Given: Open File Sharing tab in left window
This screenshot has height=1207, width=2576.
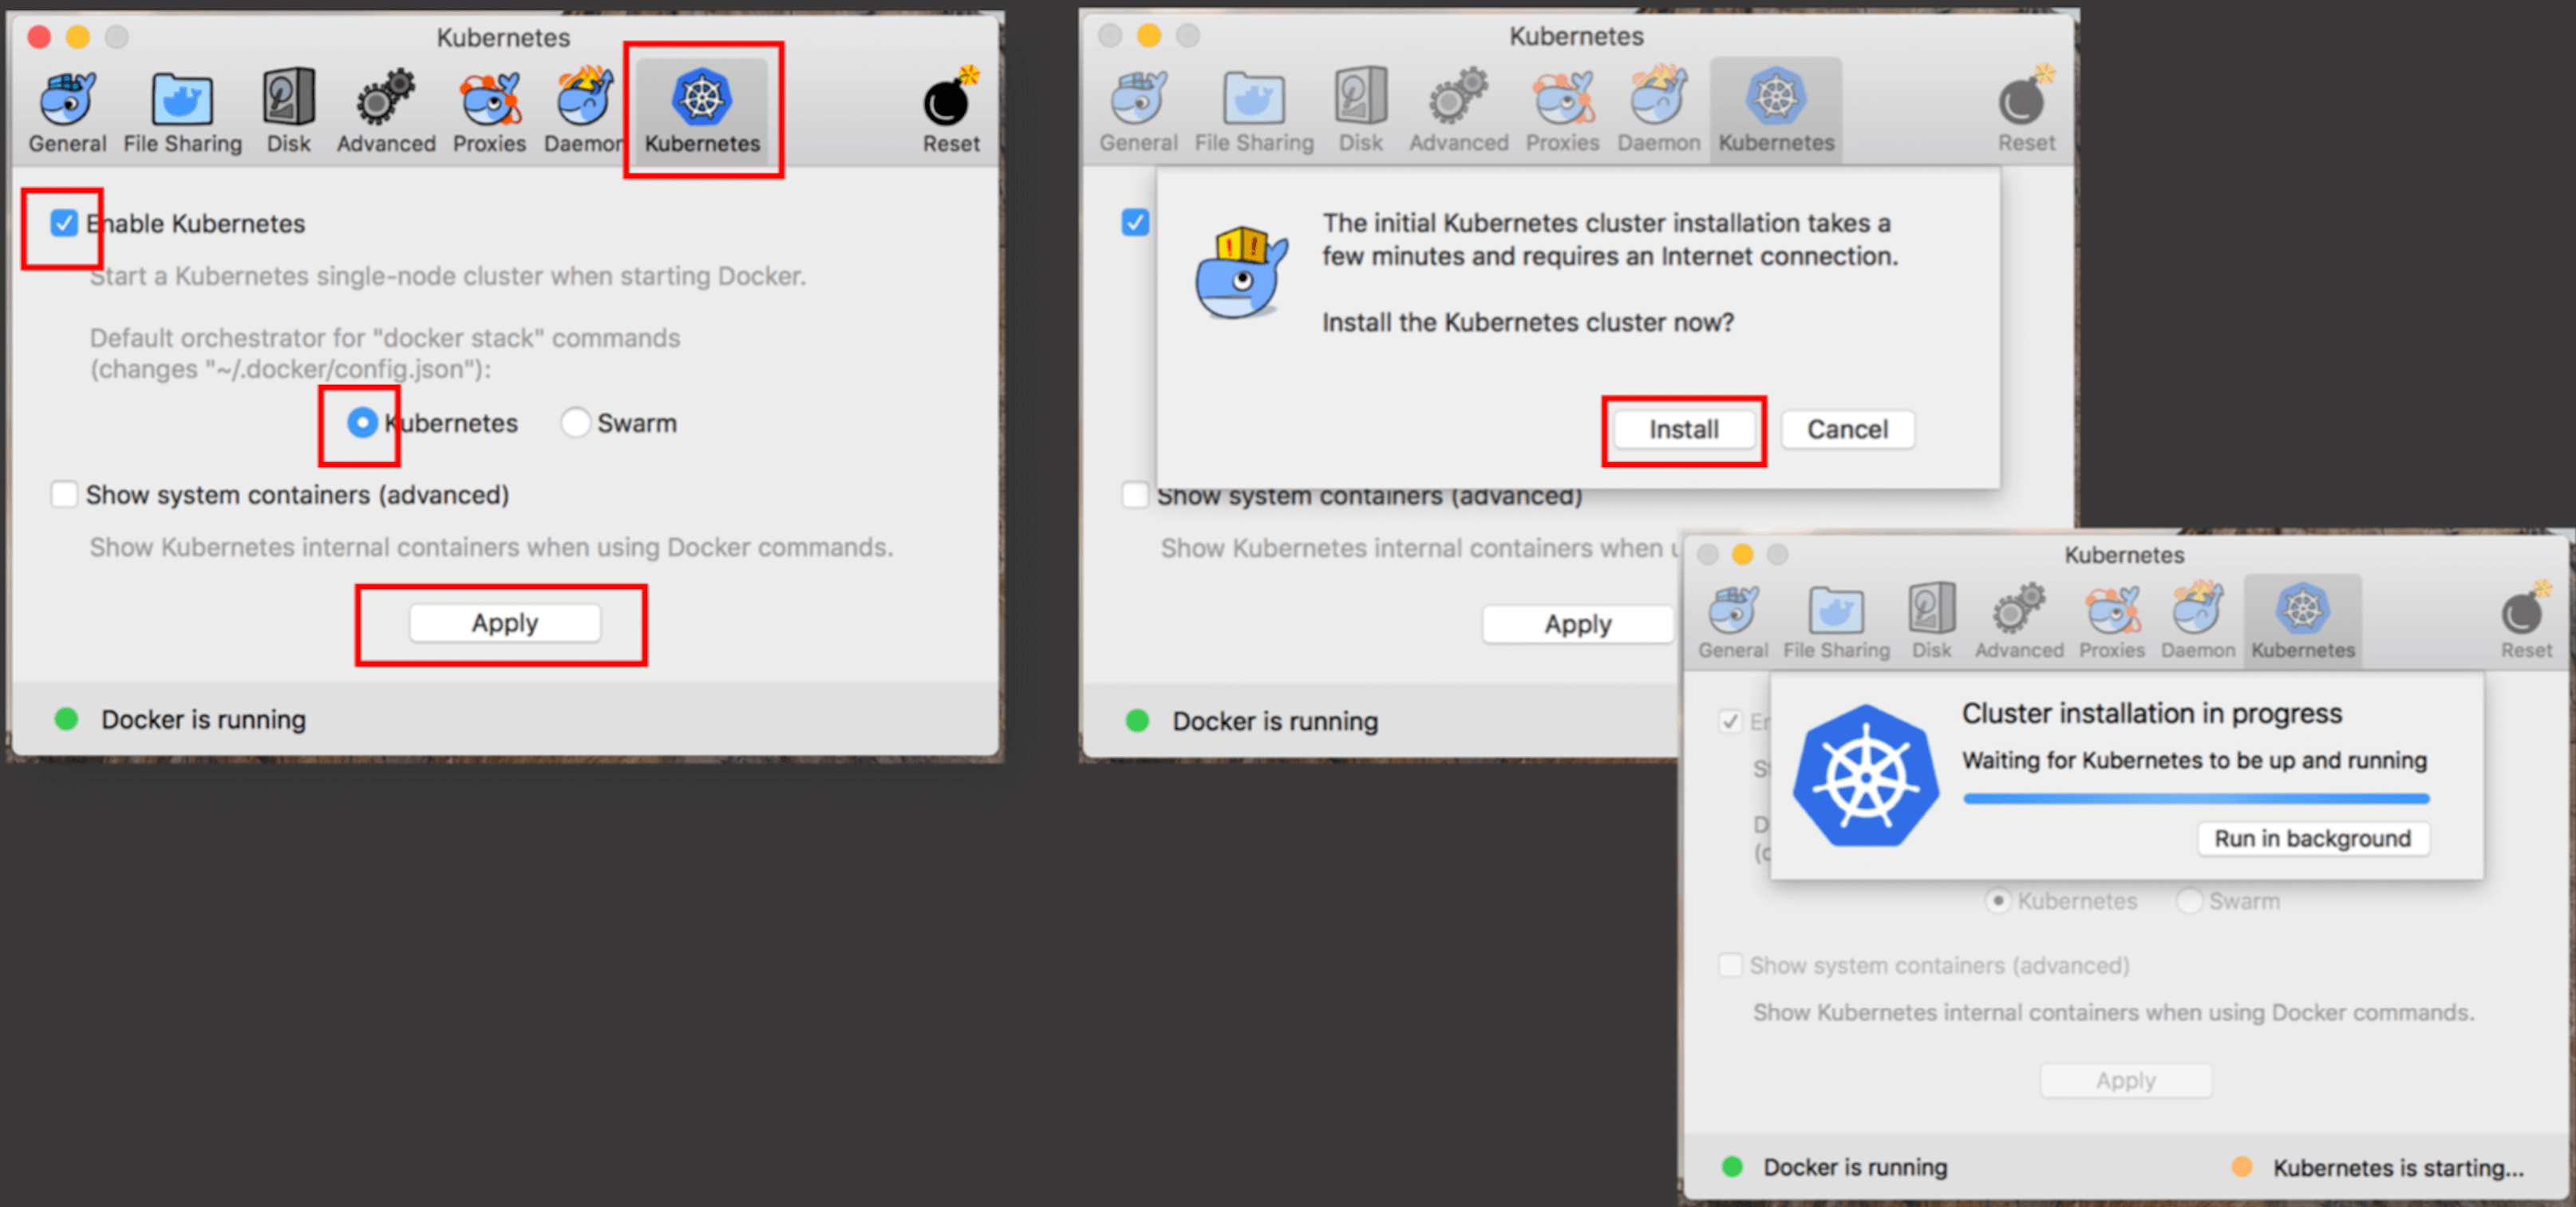Looking at the screenshot, I should (182, 111).
